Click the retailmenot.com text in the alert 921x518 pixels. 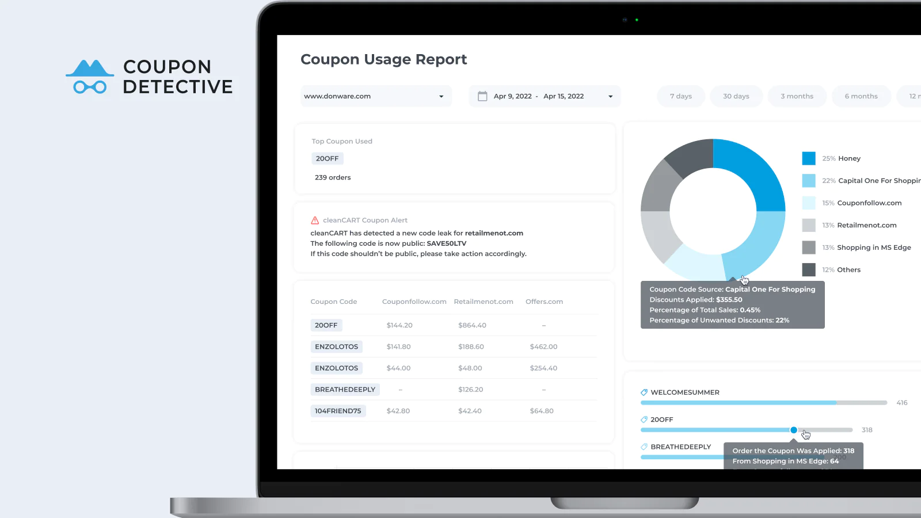coord(494,233)
